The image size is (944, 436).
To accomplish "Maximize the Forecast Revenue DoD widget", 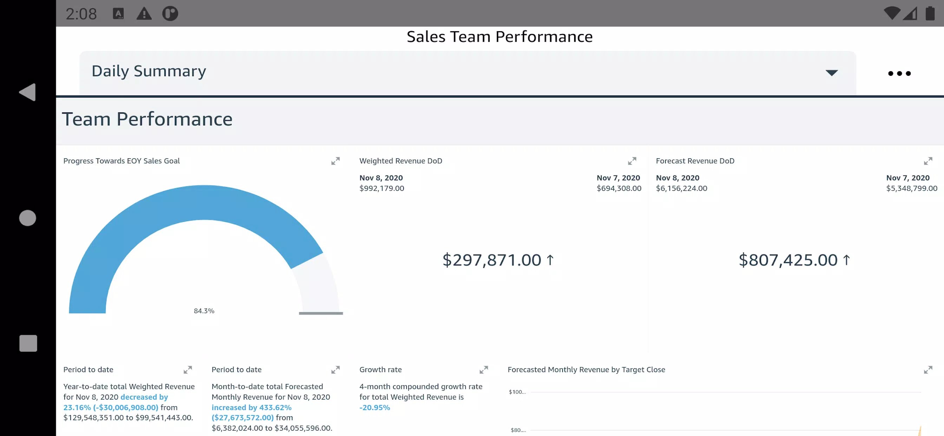I will [x=928, y=161].
